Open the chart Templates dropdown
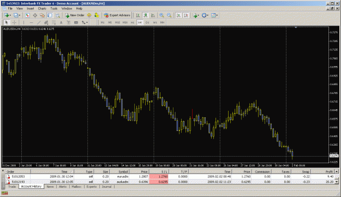Screen dimensions: 341x197 [214, 15]
